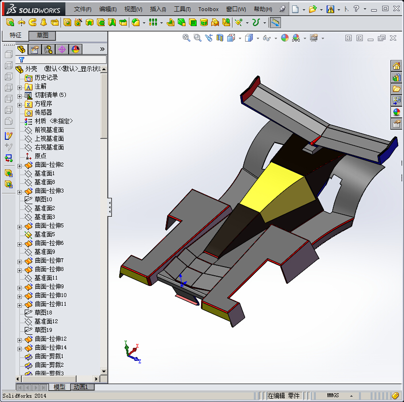Click the Zoom to Fit magnifier icon
The image size is (404, 402).
(x=186, y=38)
